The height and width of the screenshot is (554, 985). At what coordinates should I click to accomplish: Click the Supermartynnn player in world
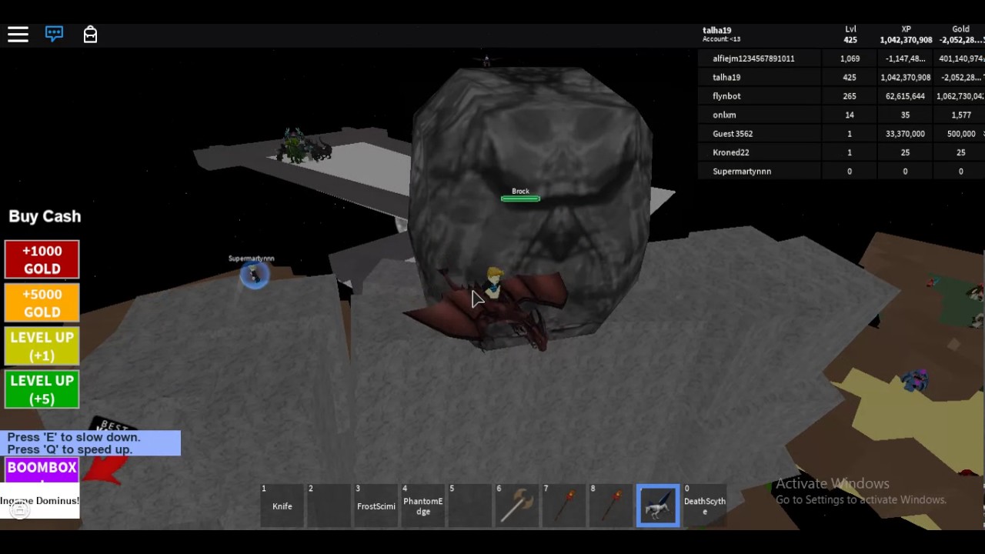click(x=254, y=275)
